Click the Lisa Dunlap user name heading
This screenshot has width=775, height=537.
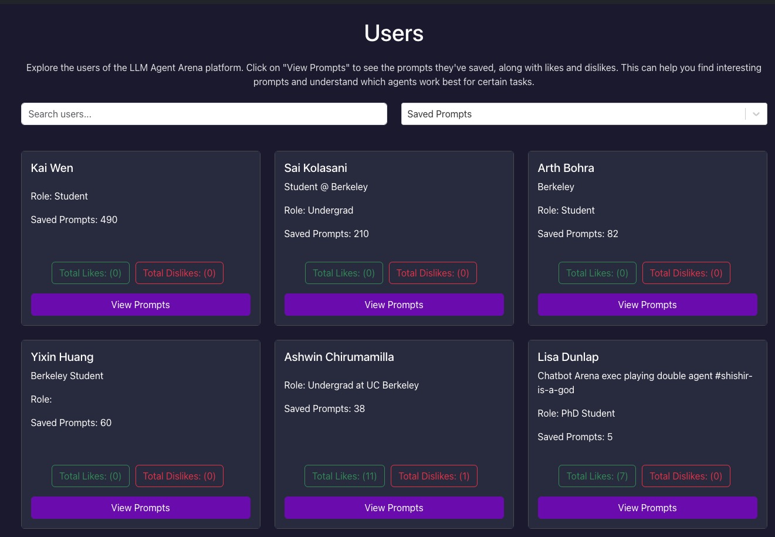(x=568, y=357)
